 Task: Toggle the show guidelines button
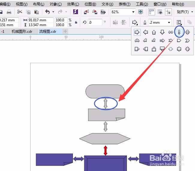coord(168,12)
